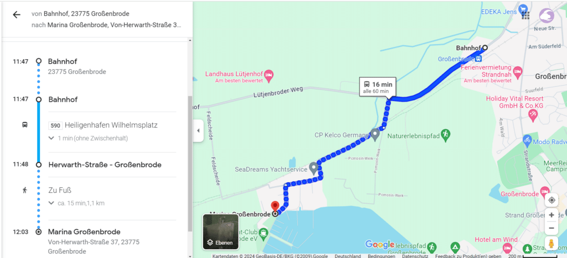
Task: Click the 16 min bus route label
Action: click(x=378, y=87)
